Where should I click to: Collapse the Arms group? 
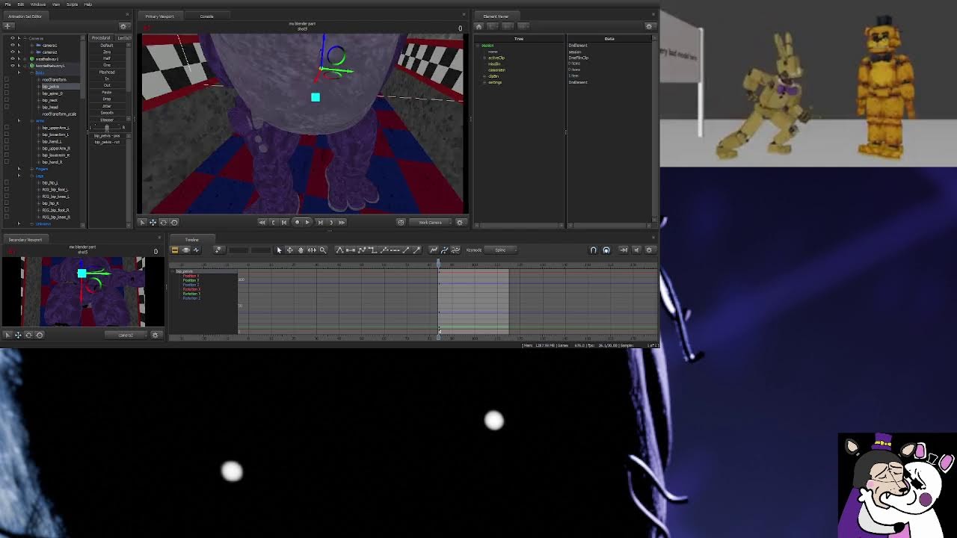(x=32, y=120)
